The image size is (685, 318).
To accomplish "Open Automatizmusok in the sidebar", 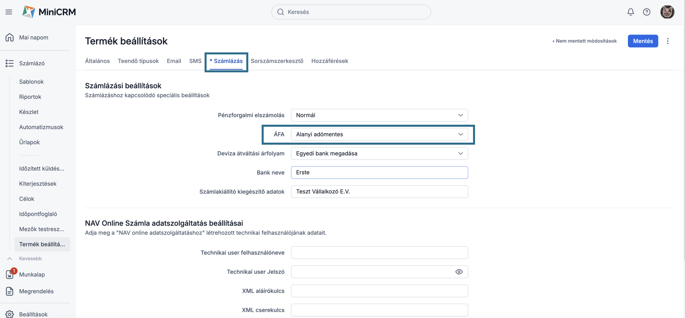I will [41, 127].
